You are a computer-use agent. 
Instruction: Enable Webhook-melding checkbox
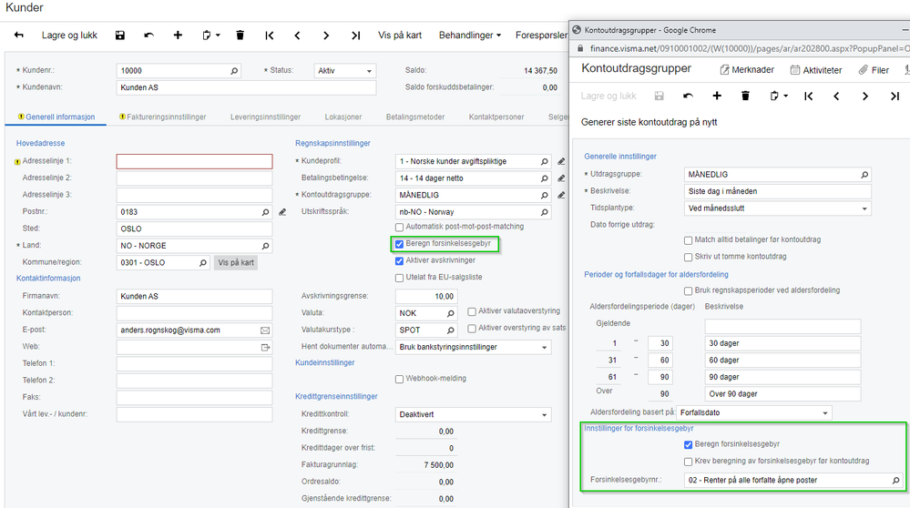[399, 380]
